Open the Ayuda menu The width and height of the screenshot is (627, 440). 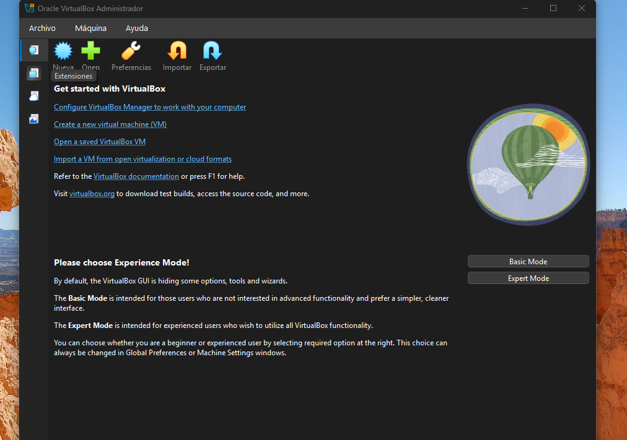click(136, 28)
